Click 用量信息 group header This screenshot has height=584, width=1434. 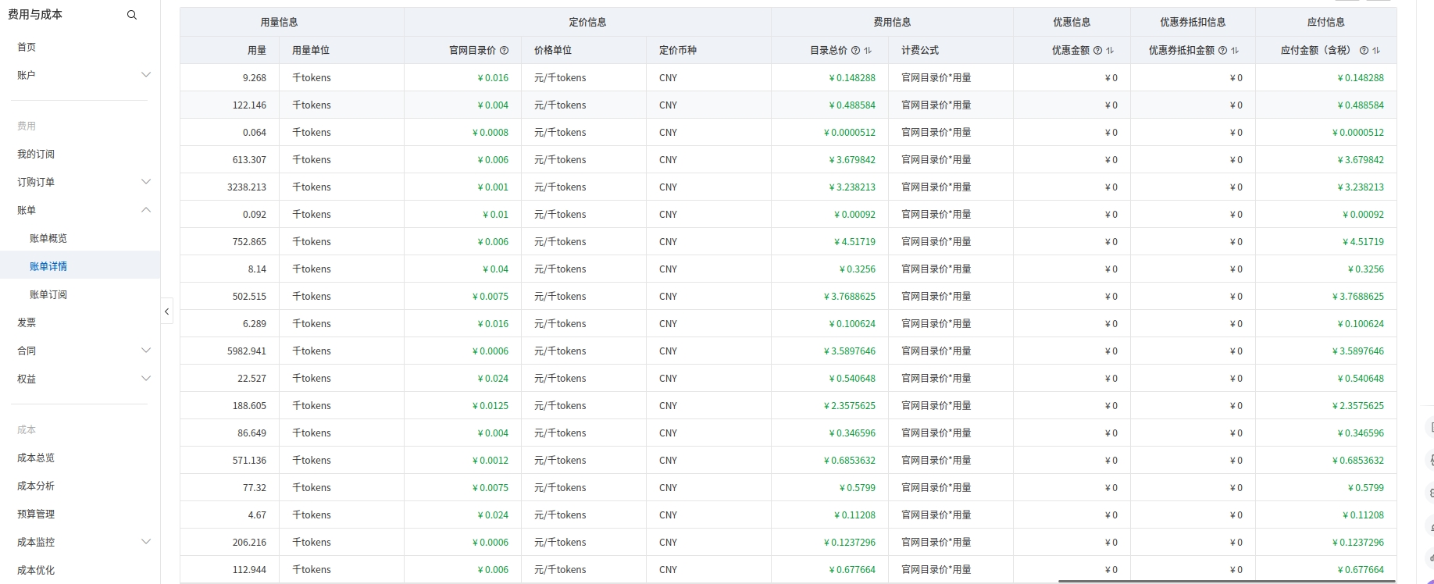pyautogui.click(x=279, y=22)
